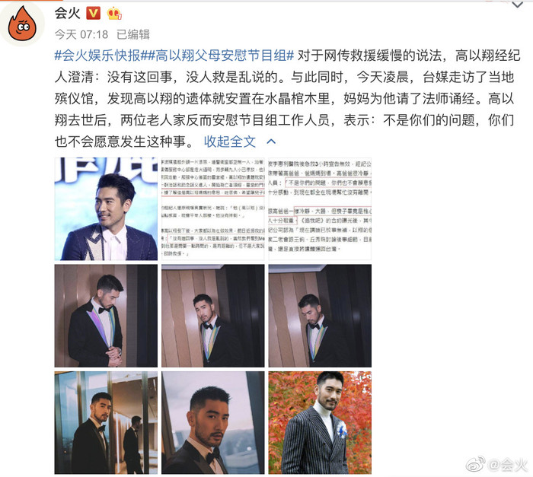Click the 今天 07:18 timestamp
The height and width of the screenshot is (477, 533).
click(81, 34)
